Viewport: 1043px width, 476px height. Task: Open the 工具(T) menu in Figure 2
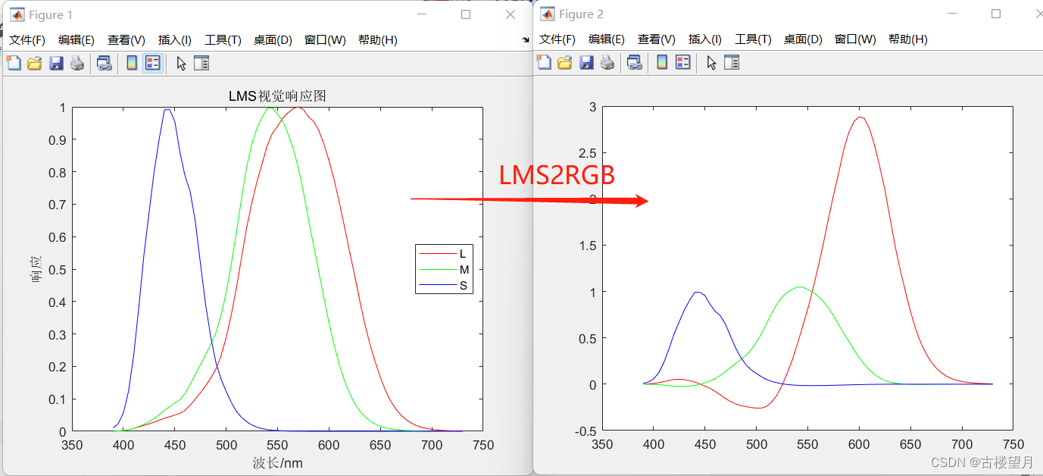(x=753, y=39)
